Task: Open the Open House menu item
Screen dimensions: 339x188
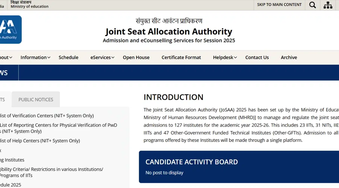Action: coord(136,57)
